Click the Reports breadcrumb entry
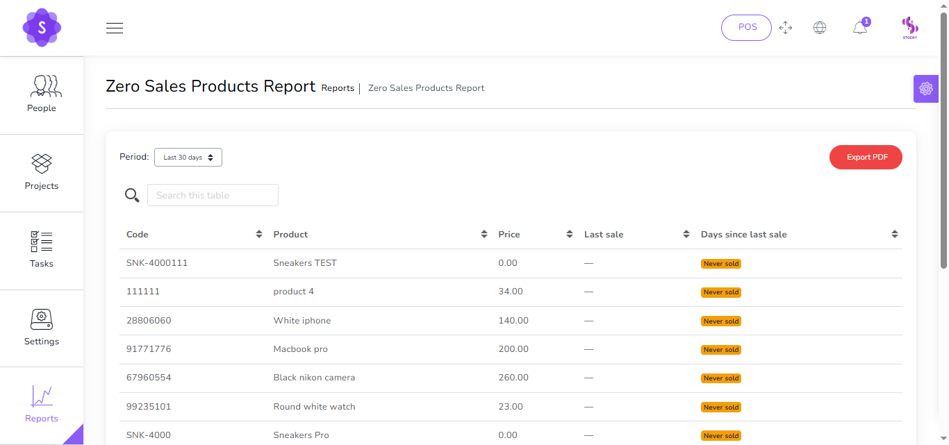This screenshot has width=949, height=445. [x=338, y=87]
